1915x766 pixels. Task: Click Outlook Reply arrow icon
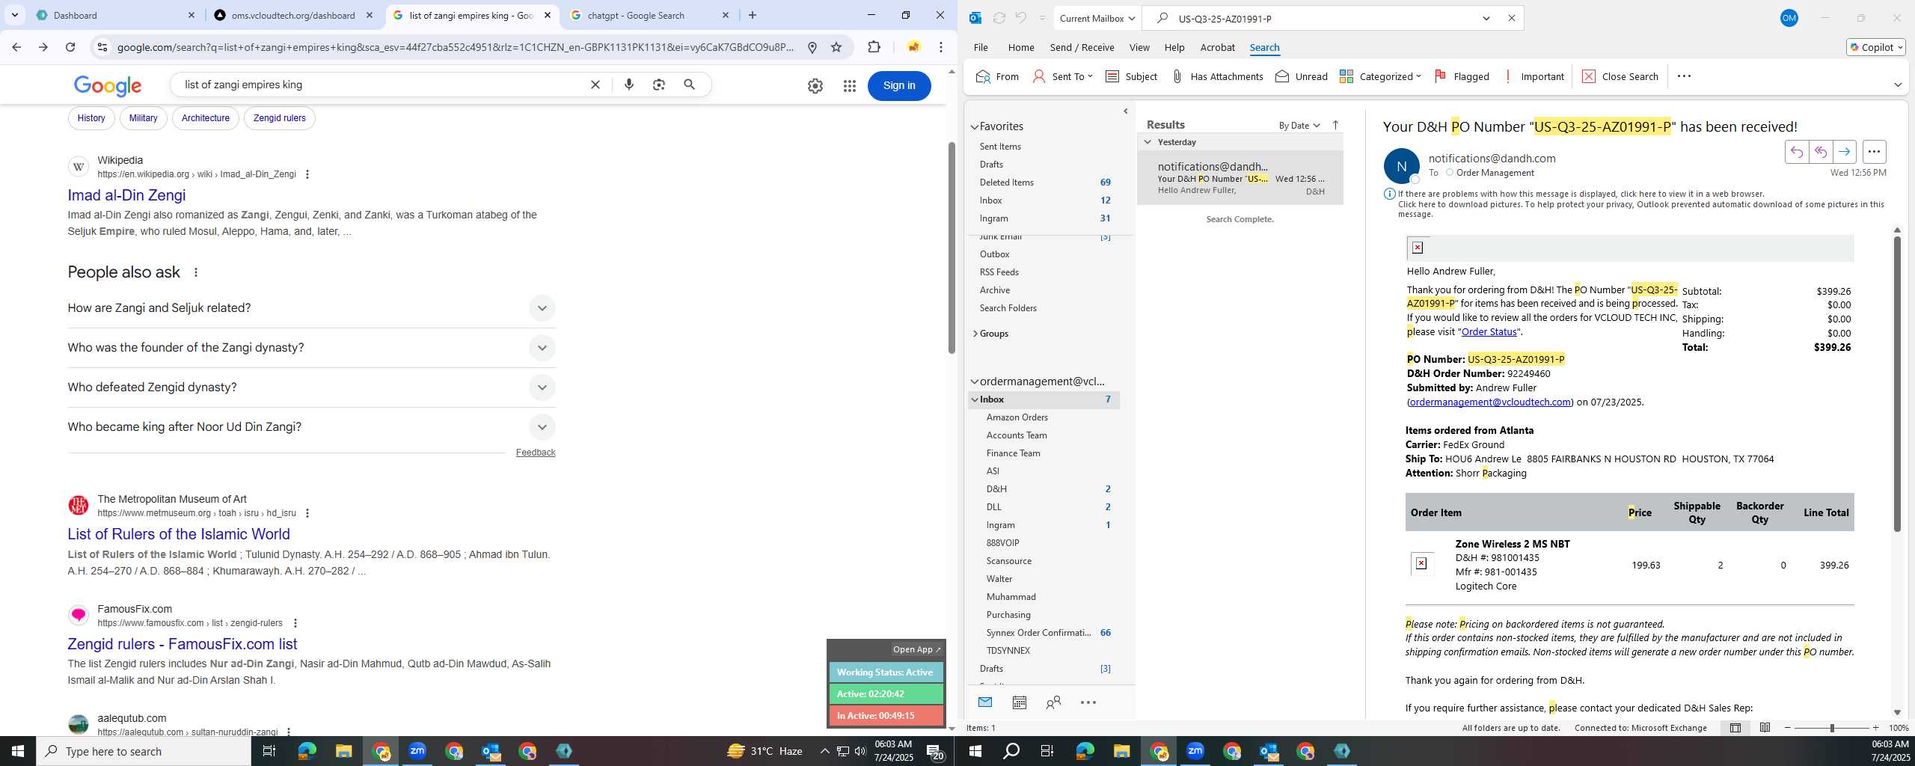tap(1797, 152)
